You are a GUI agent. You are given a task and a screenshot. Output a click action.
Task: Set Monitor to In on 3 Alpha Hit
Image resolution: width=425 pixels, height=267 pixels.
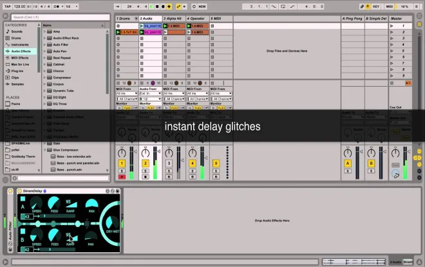click(166, 108)
